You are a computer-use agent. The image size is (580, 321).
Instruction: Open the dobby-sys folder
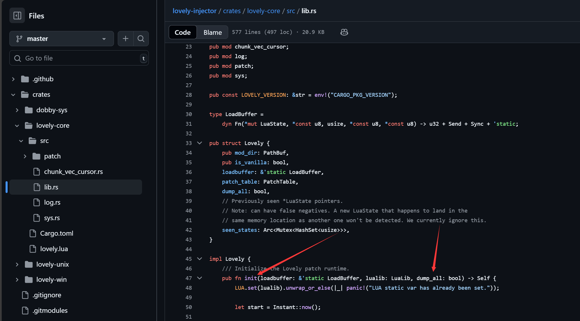coord(52,110)
